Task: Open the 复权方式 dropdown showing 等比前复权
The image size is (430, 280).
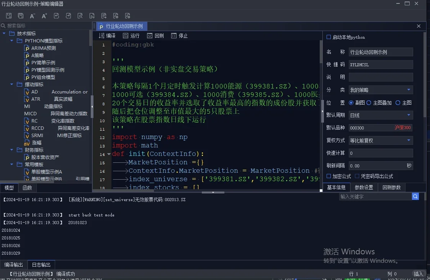Action: coord(381,140)
